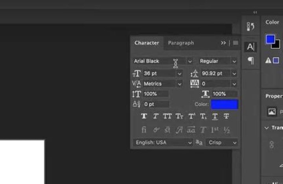Click Swash OpenType icon
The image size is (283, 184).
(179, 130)
